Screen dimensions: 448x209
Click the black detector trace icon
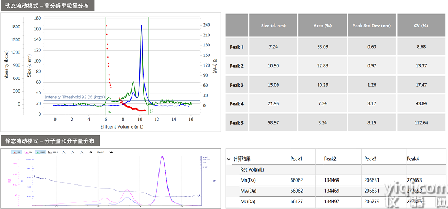53,152
